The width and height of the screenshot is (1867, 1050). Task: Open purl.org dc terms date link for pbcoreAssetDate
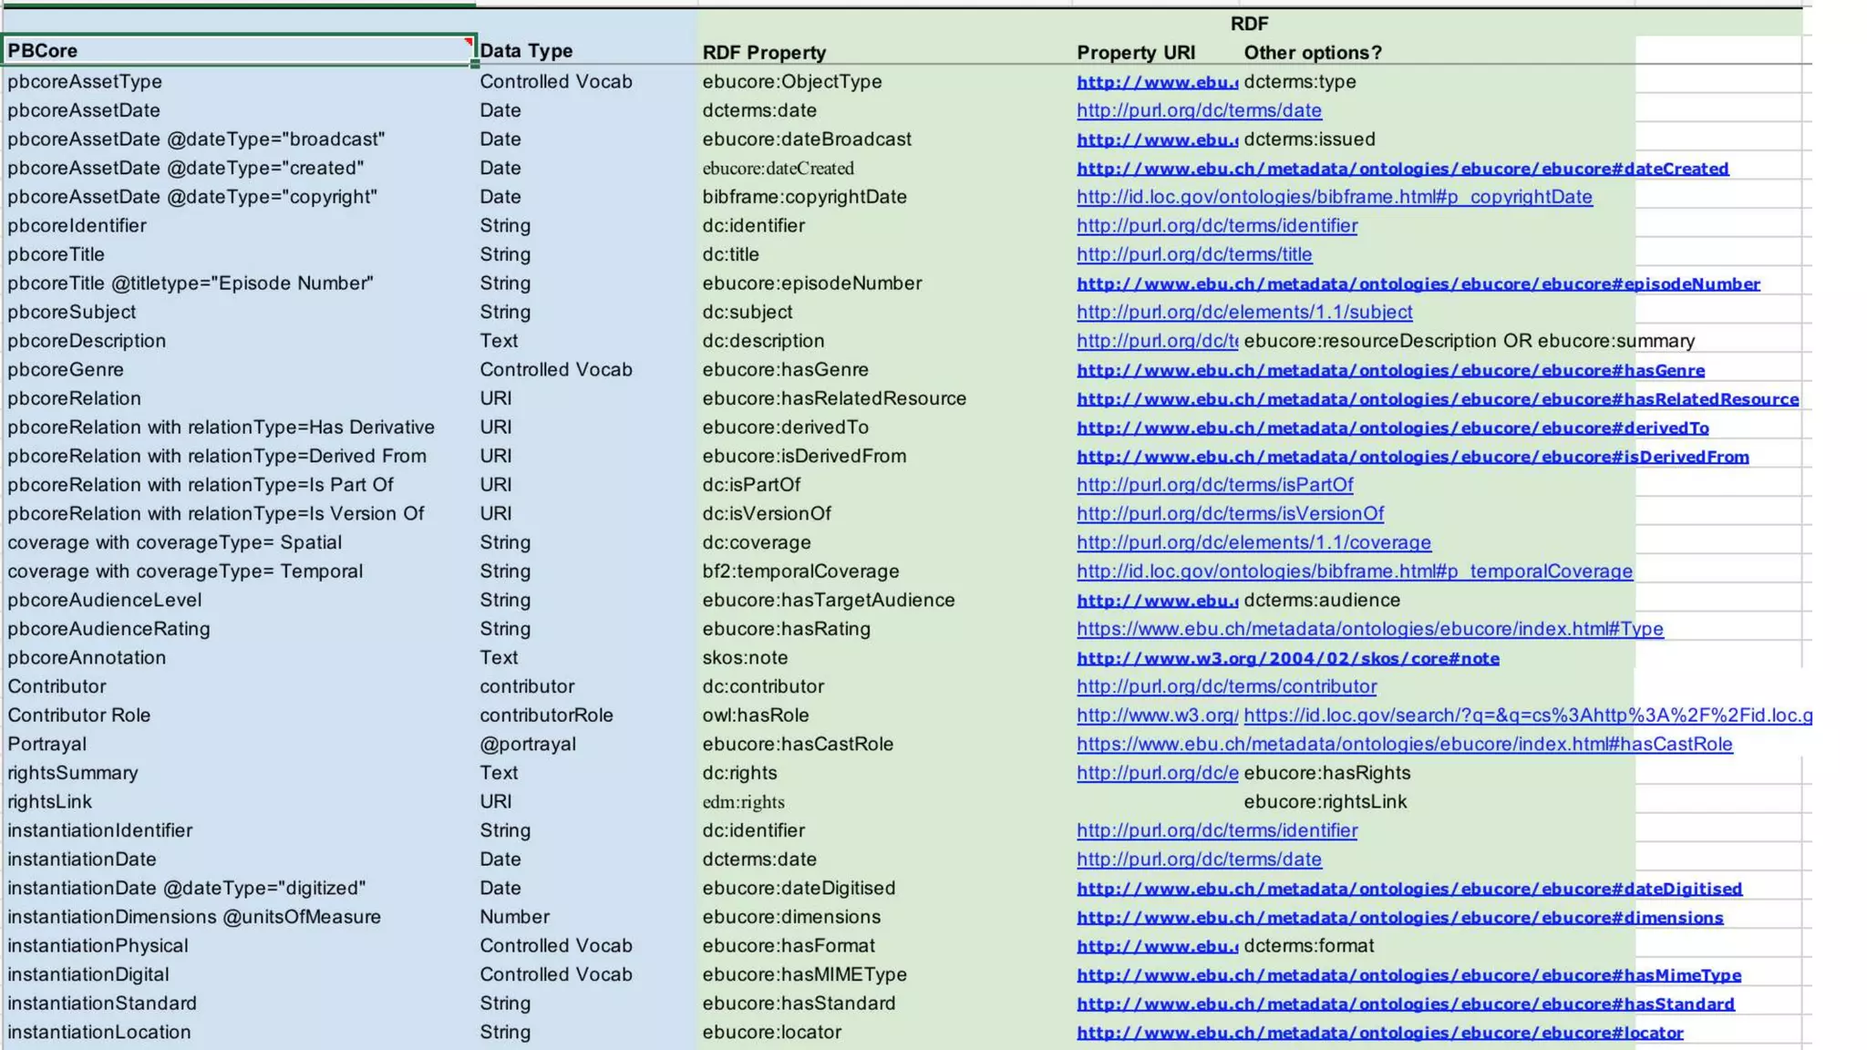pyautogui.click(x=1199, y=110)
